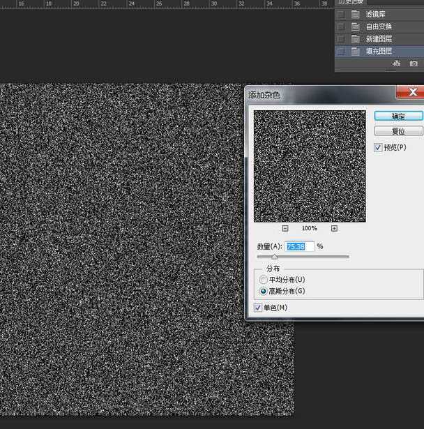Zoom out the Add Noise preview

285,228
